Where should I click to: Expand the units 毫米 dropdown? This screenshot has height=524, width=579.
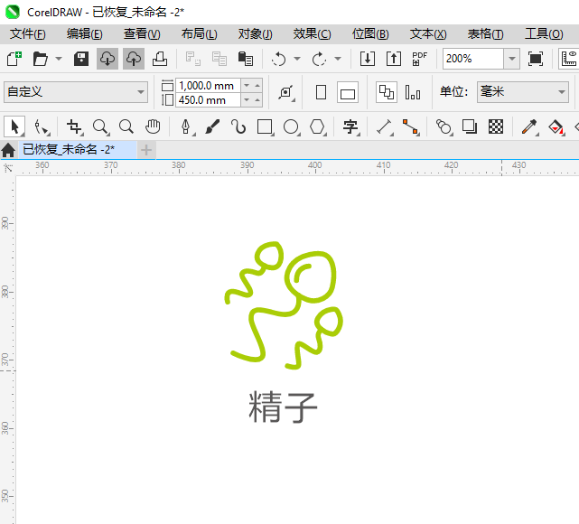click(560, 92)
